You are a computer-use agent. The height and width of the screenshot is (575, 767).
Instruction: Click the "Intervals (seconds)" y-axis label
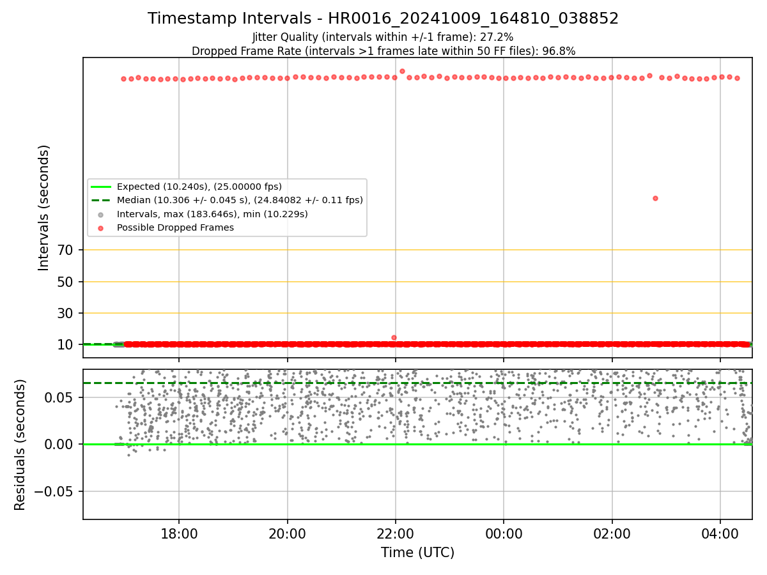point(44,208)
